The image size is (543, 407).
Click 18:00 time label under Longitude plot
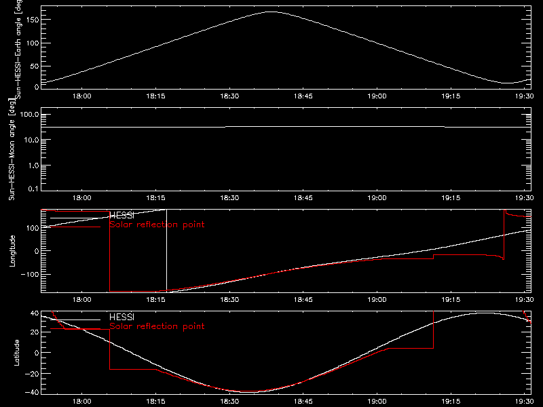point(82,300)
